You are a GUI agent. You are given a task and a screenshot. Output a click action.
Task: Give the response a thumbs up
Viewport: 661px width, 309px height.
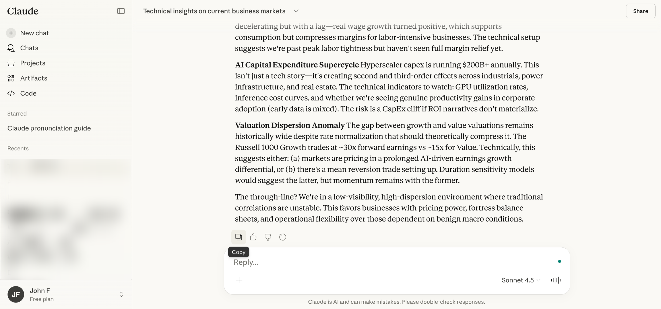click(253, 237)
